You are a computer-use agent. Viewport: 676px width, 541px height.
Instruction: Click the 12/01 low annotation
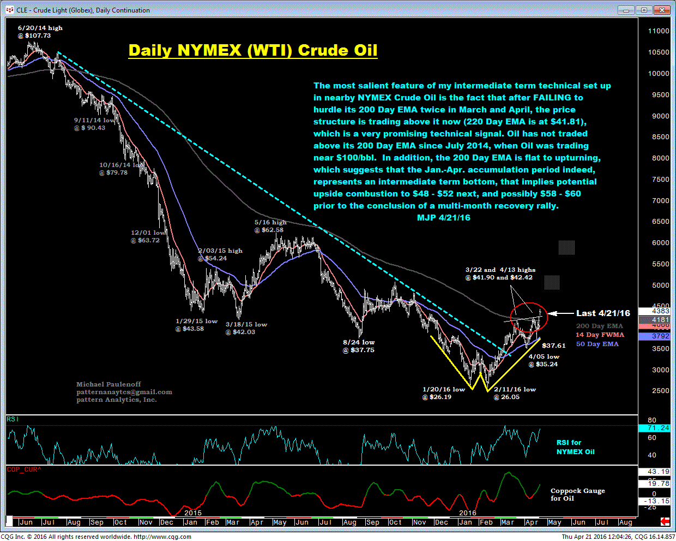point(148,236)
